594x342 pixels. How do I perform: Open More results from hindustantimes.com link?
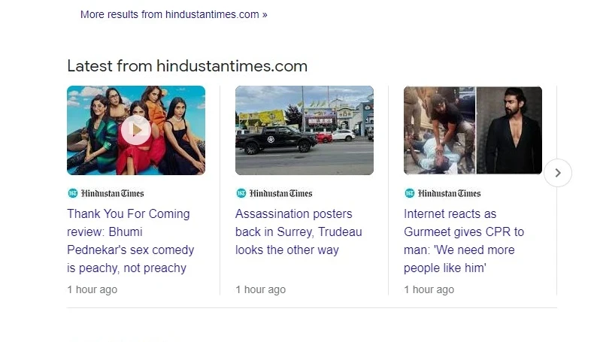(174, 14)
